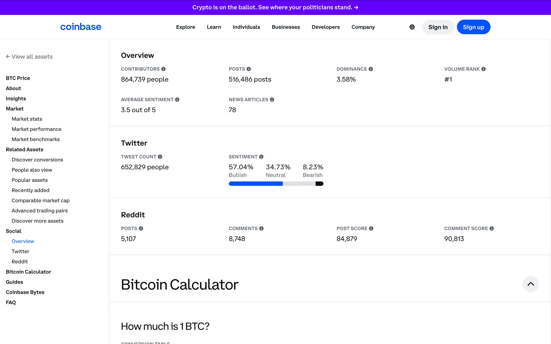Click the info icon next to Contributors
551x344 pixels.
pos(163,69)
